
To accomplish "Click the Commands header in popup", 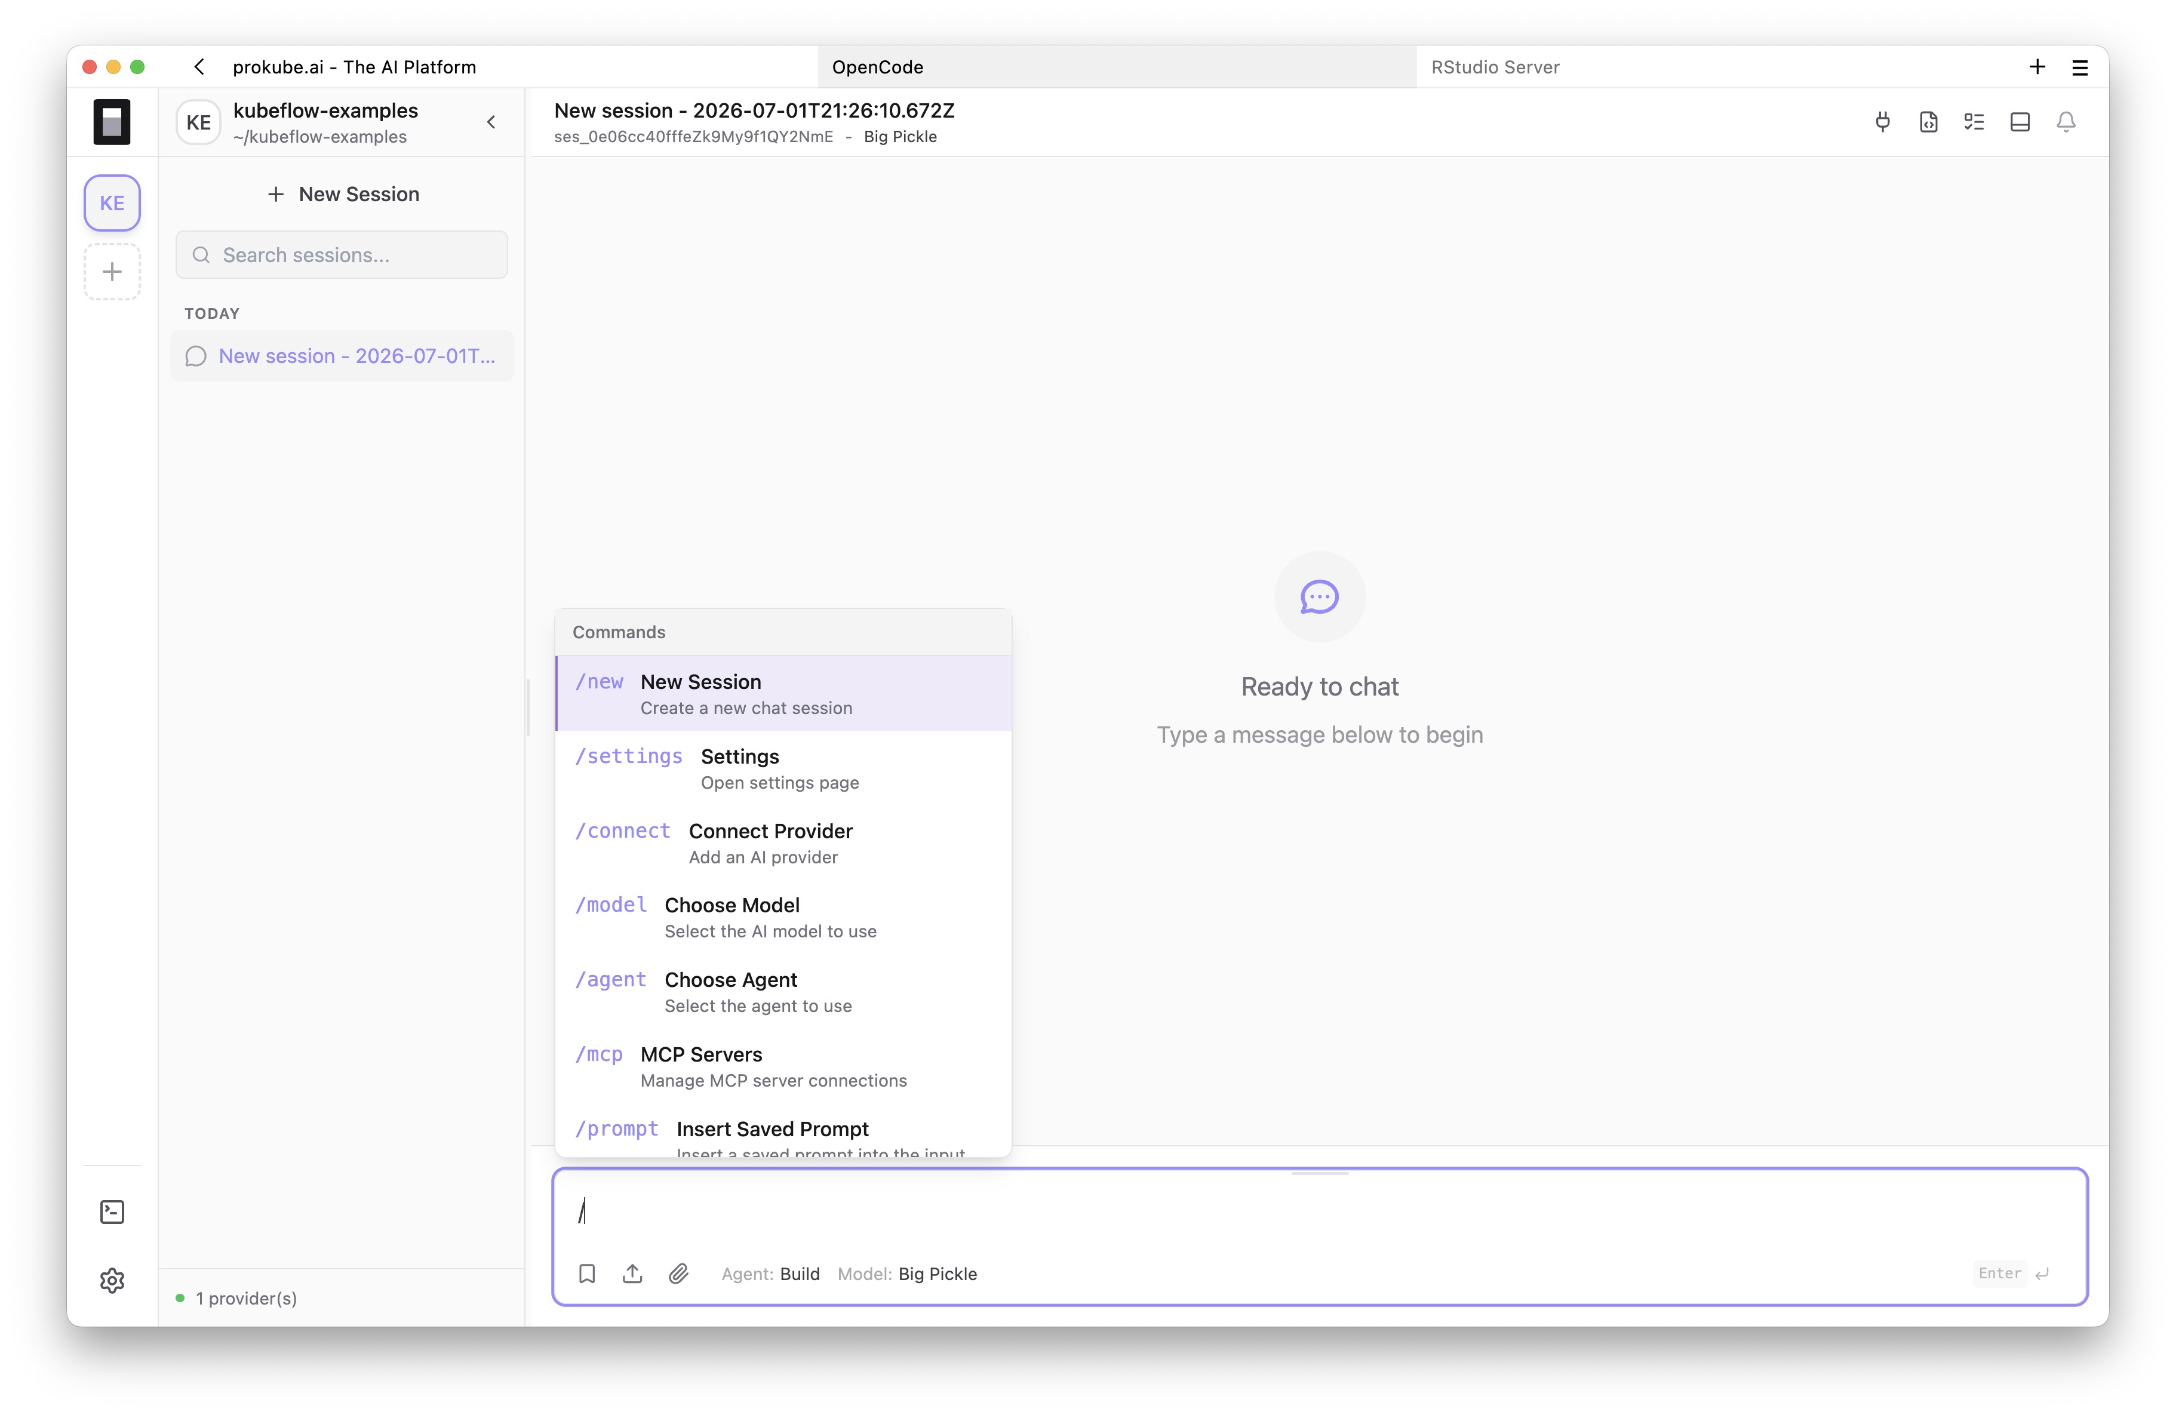I will point(783,632).
